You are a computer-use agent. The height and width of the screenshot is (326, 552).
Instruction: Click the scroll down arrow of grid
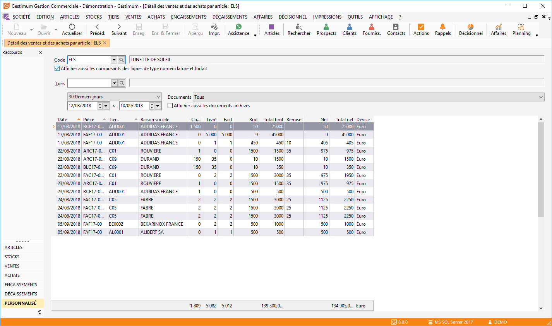(541, 308)
